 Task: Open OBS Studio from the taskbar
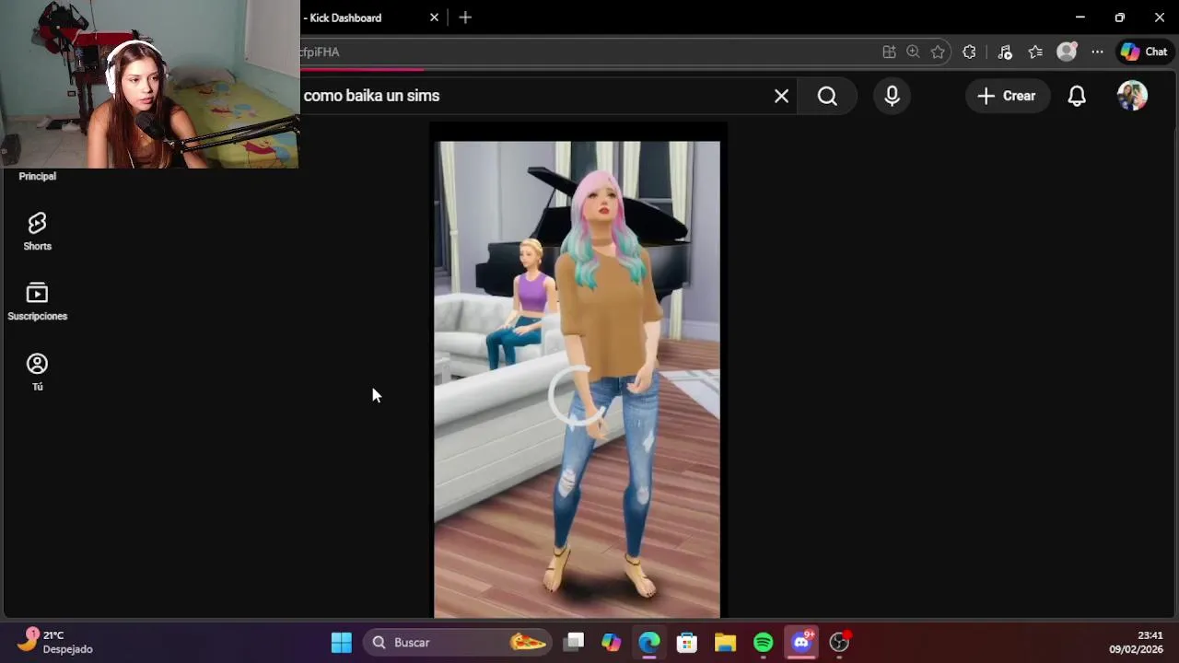pos(839,642)
